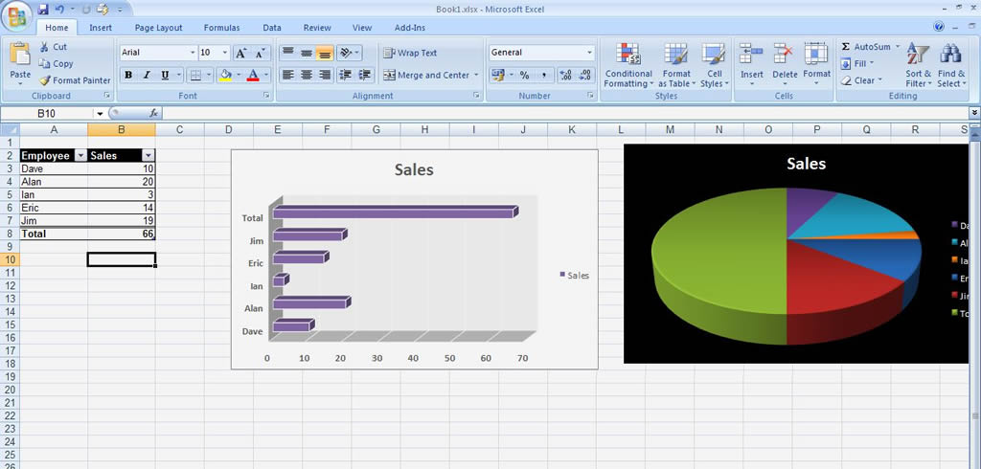Click the Office button logo
Image resolution: width=981 pixels, height=469 pixels.
pyautogui.click(x=17, y=16)
